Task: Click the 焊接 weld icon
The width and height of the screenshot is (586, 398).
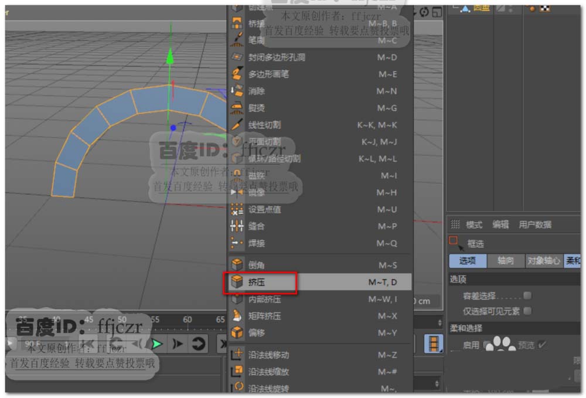Action: click(x=237, y=243)
